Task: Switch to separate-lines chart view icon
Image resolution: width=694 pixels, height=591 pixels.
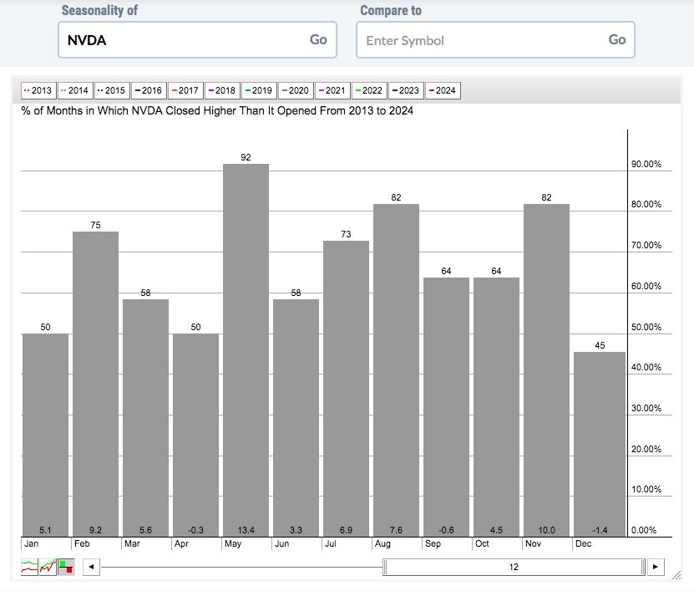Action: pyautogui.click(x=29, y=567)
